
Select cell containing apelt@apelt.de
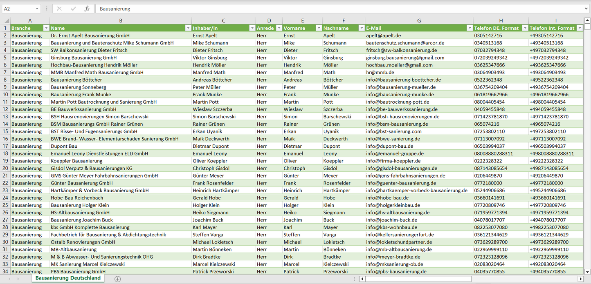click(419, 35)
